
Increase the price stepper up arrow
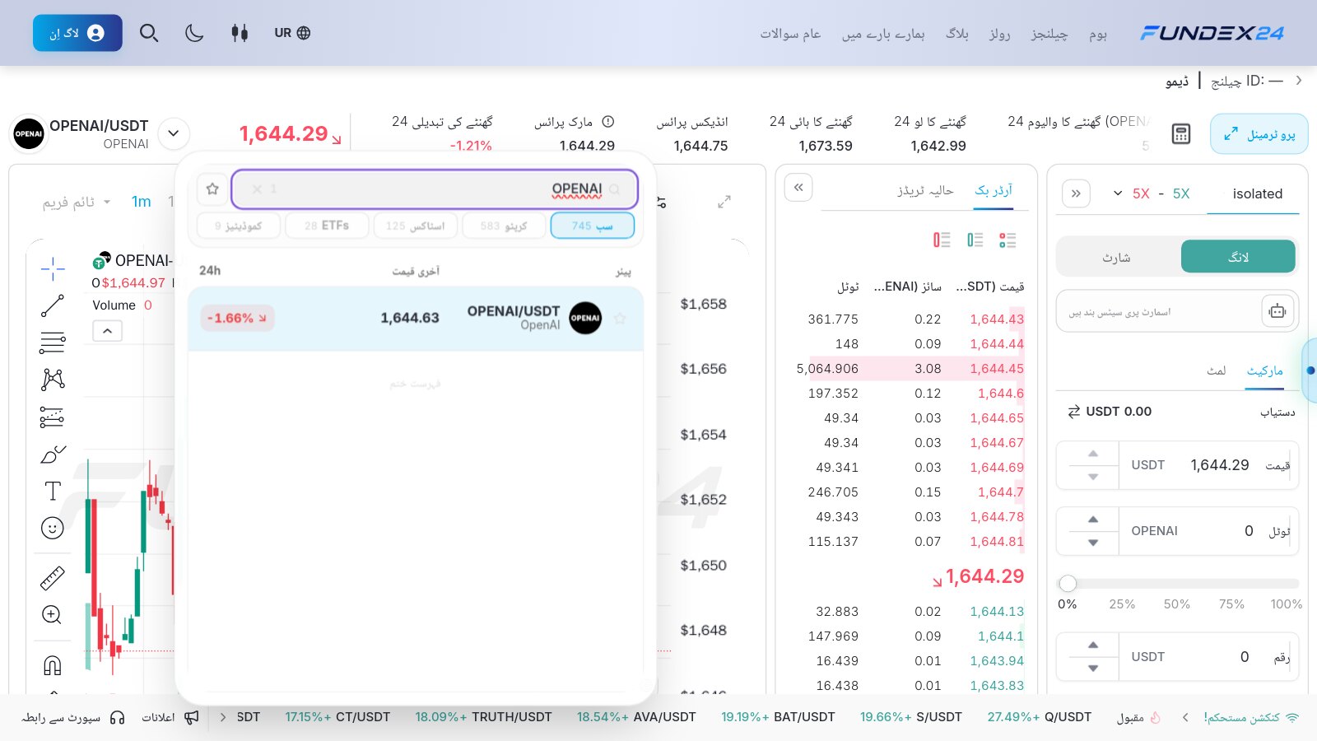[1093, 454]
